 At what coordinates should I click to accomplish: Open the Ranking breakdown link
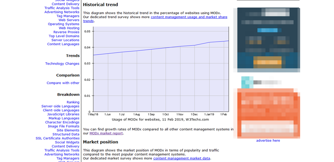point(73,102)
